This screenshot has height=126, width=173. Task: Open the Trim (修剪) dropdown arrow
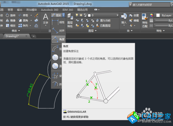[x=31, y=15]
